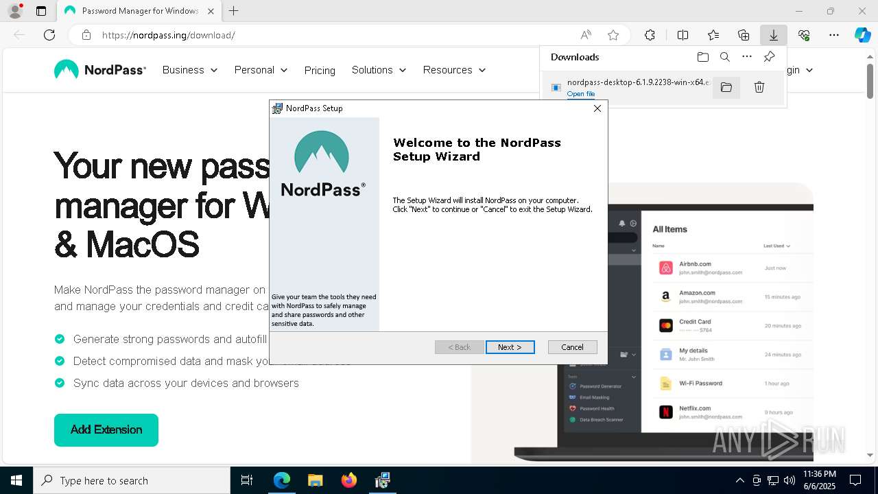
Task: Click the webpage vertical scrollbar down arrow
Action: click(871, 455)
